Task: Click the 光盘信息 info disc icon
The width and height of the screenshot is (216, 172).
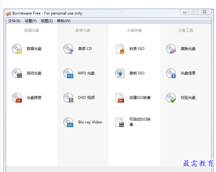Action: 171,73
